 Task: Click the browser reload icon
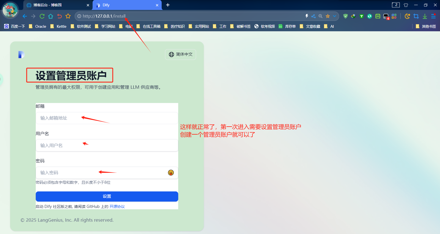[42, 16]
